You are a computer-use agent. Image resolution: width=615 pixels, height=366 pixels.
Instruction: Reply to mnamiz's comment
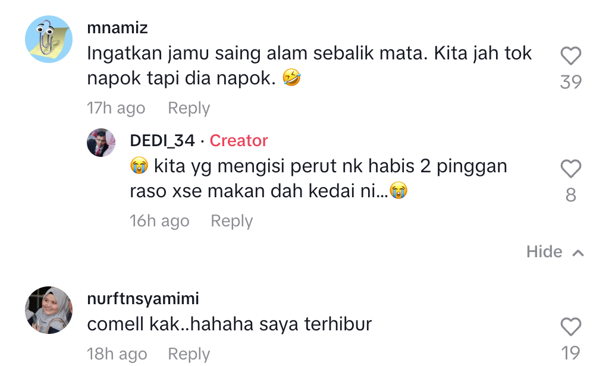pyautogui.click(x=189, y=108)
